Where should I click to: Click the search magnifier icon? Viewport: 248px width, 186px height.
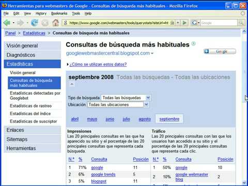point(241,23)
